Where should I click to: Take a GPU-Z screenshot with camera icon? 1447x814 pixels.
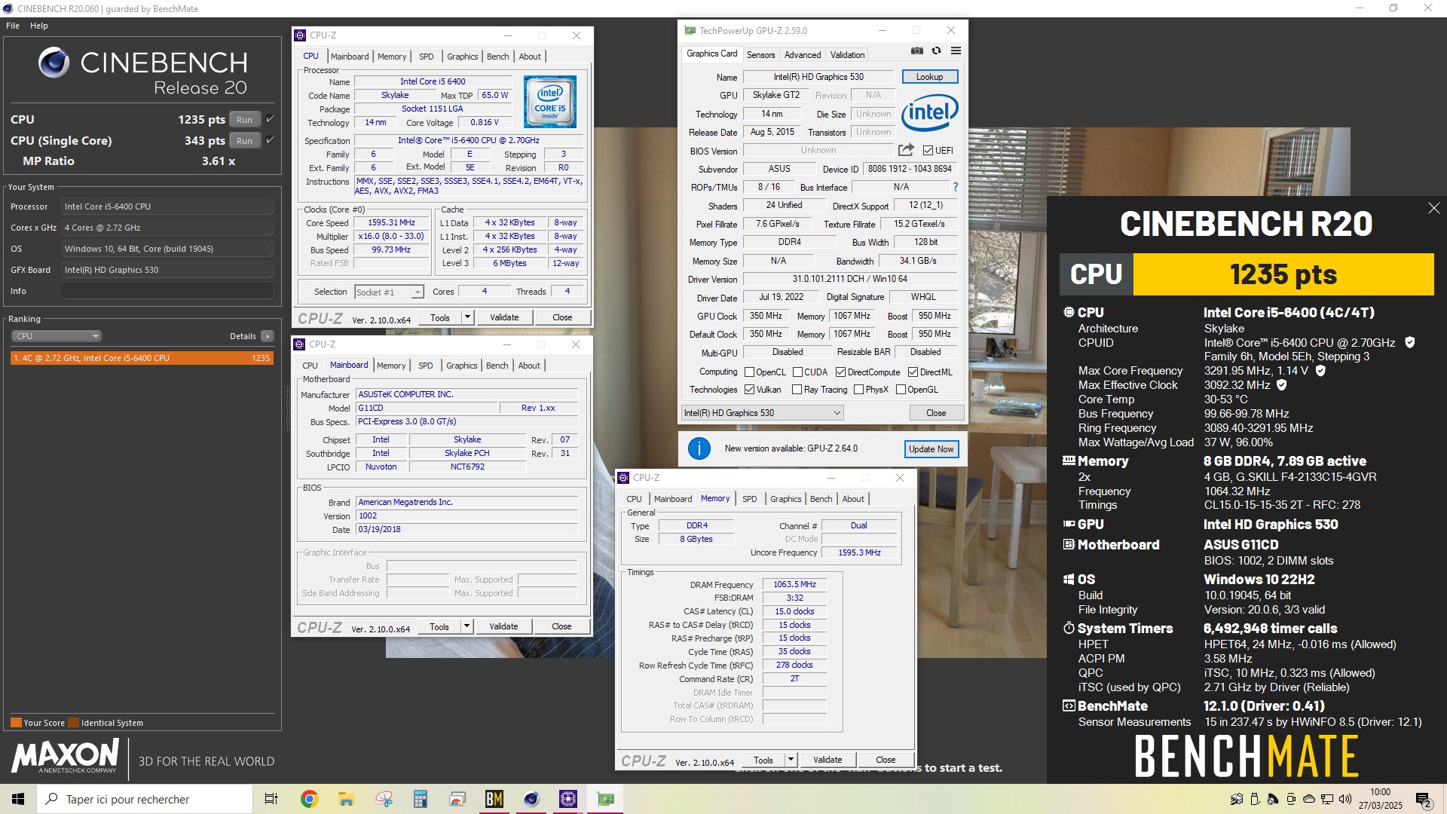coord(916,51)
